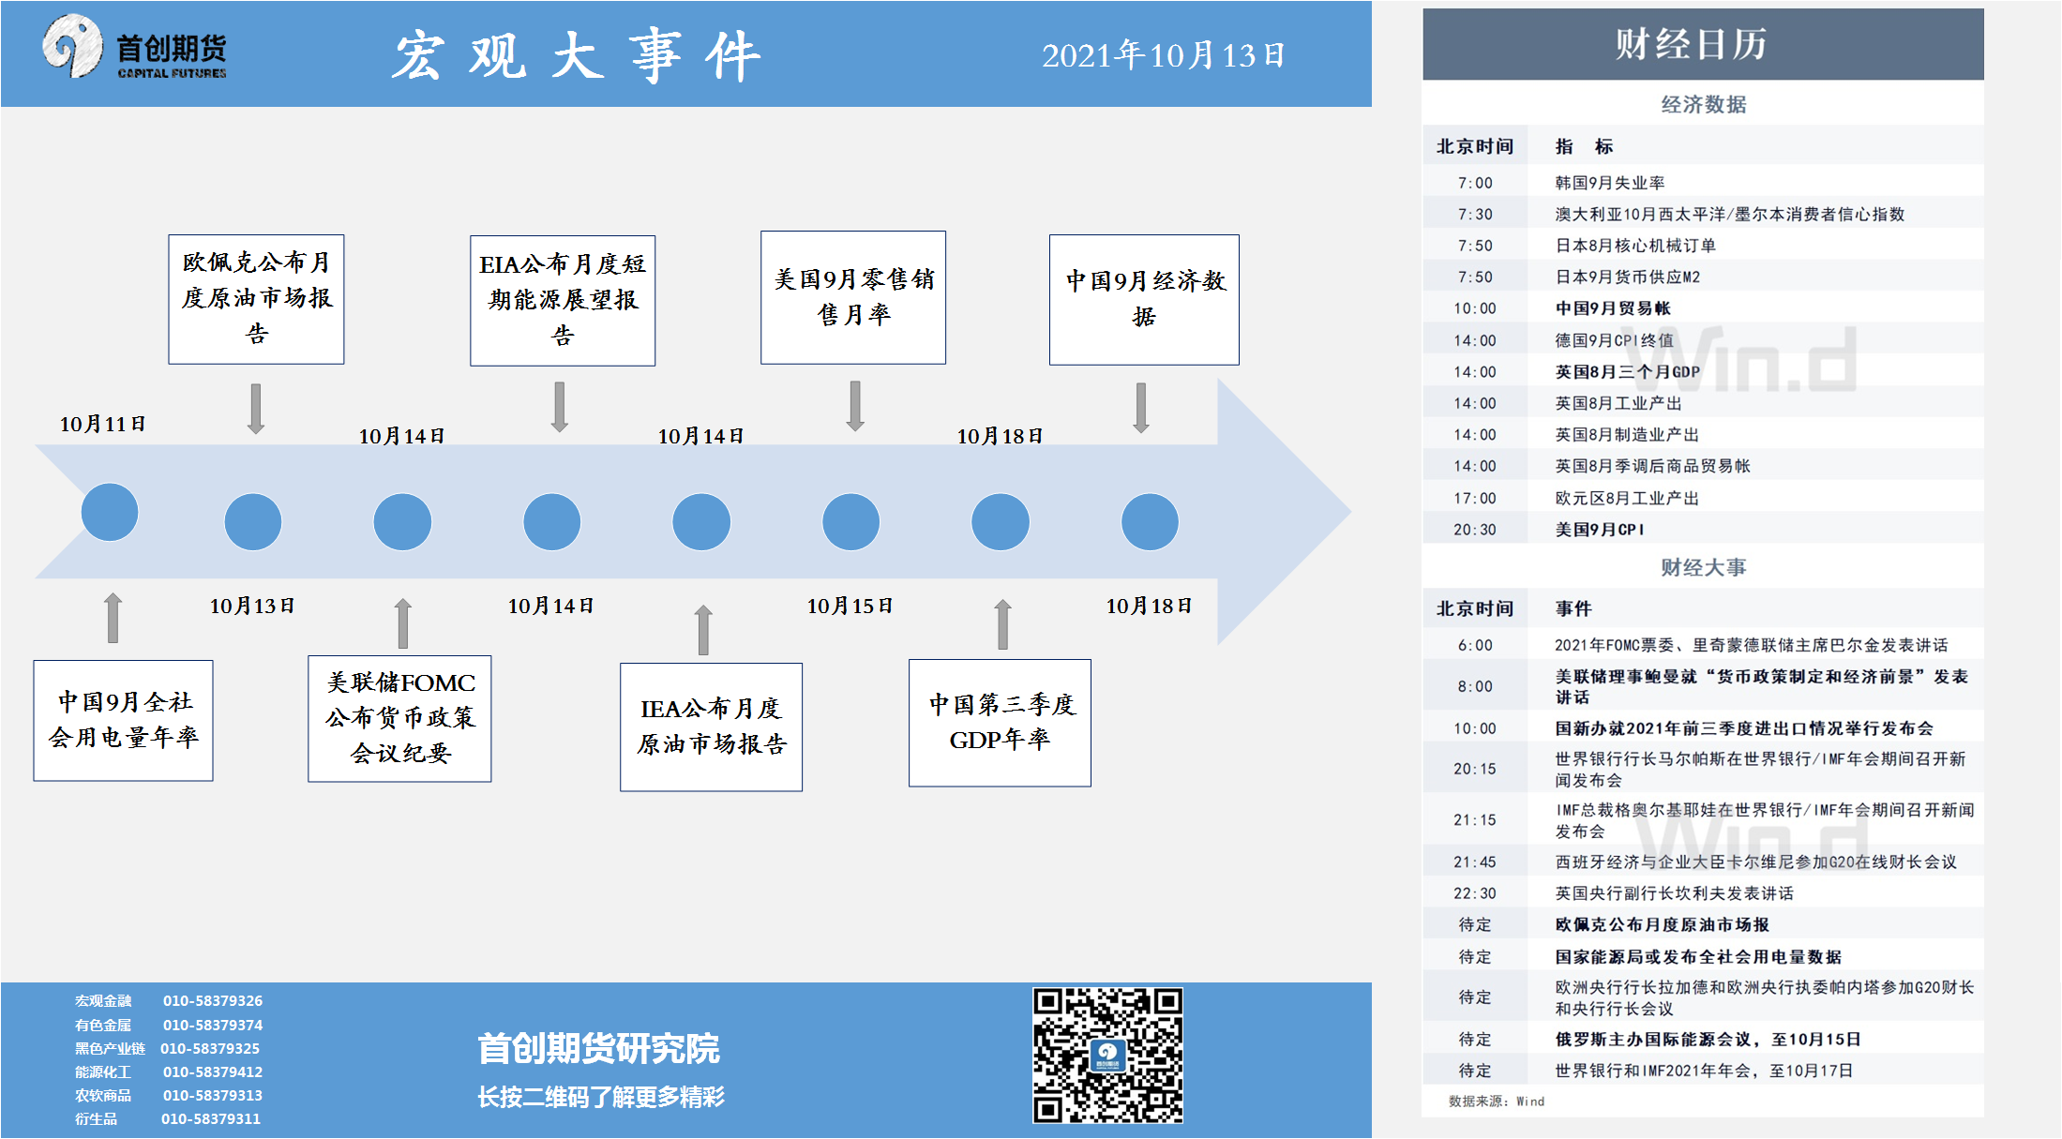Click row 英国8月工业产出
Screen dimensions: 2062x1139
pos(1703,403)
